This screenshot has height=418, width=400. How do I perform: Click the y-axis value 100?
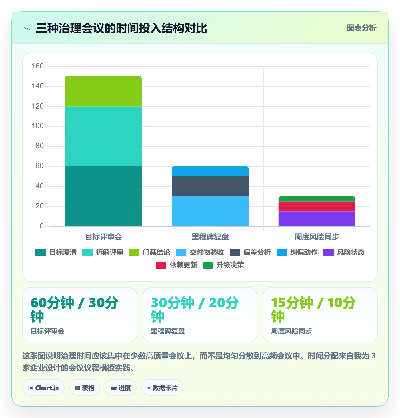tap(38, 126)
